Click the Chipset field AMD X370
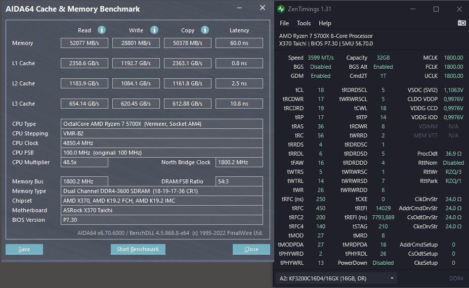This screenshot has height=288, width=469. click(x=162, y=201)
